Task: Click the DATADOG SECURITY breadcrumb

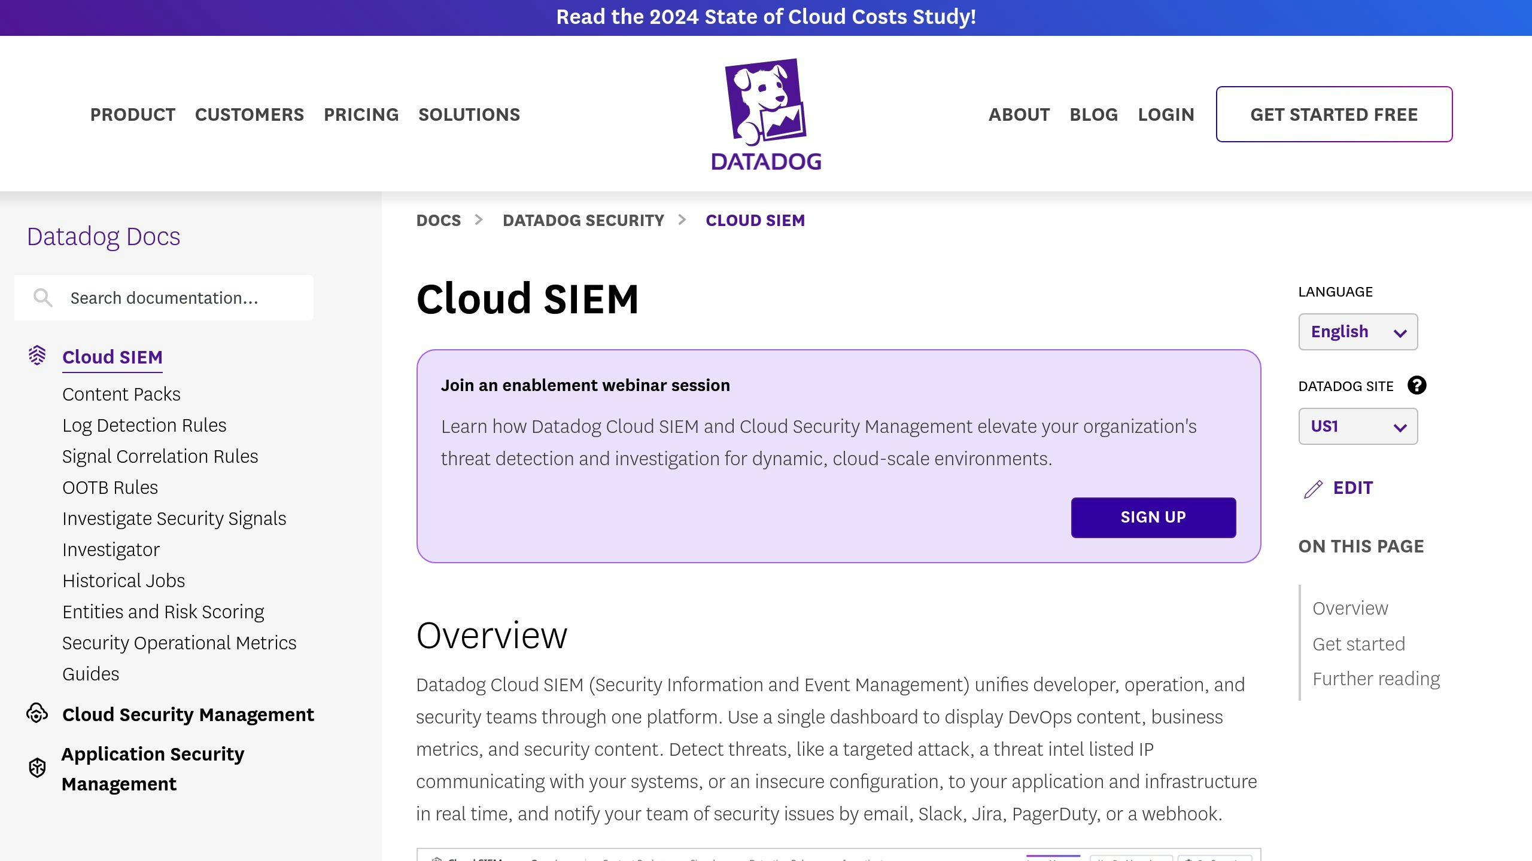Action: tap(583, 220)
